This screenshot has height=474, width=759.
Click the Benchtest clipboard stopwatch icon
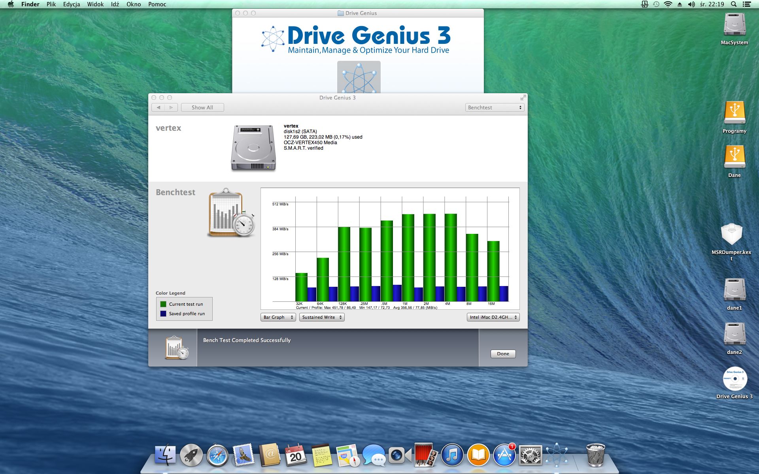pyautogui.click(x=231, y=213)
